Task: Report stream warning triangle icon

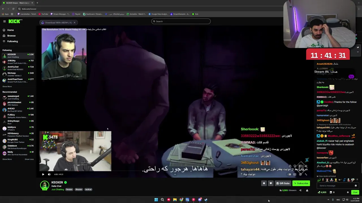Action: pyautogui.click(x=307, y=190)
